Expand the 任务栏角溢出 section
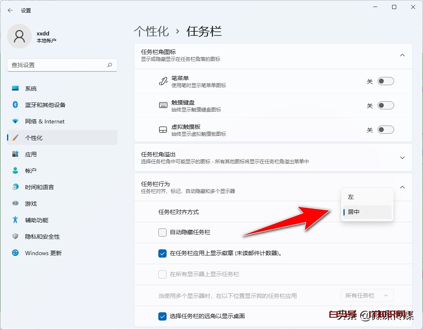Screen dimensions: 423x330 (402, 158)
